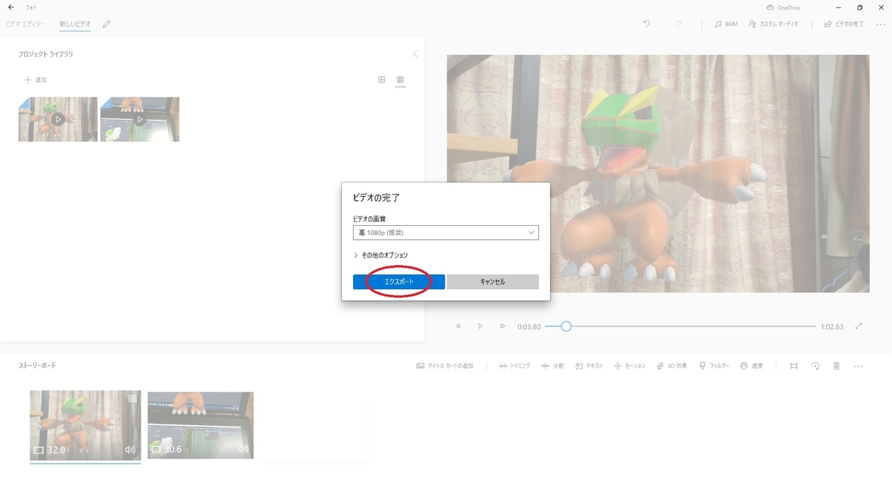Click the remove black bars icon
This screenshot has height=483, width=892.
(794, 366)
